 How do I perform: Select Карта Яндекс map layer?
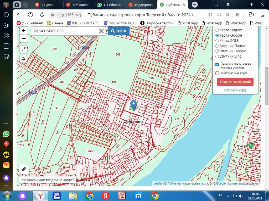pyautogui.click(x=217, y=30)
